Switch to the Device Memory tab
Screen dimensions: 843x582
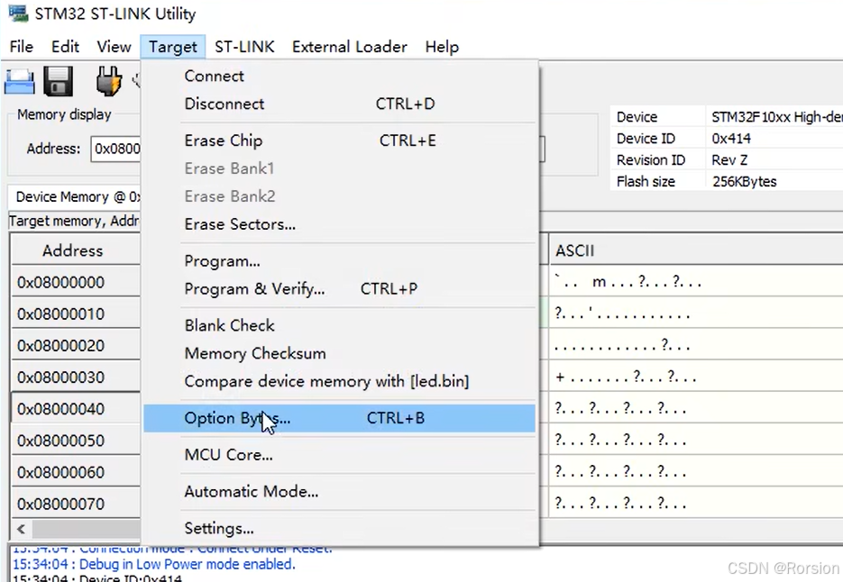[74, 196]
